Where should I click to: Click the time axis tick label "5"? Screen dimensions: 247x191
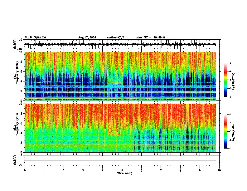(x=122, y=170)
